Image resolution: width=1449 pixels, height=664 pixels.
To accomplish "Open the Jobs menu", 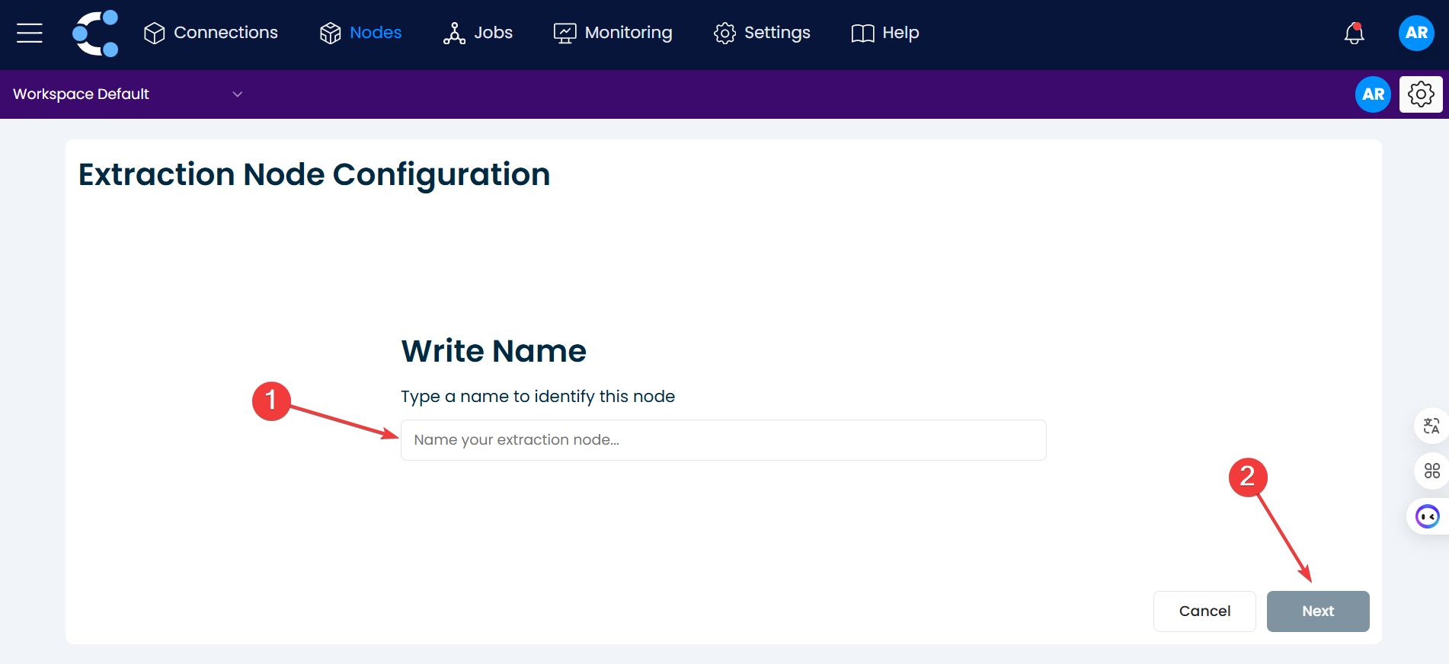I will tap(478, 33).
